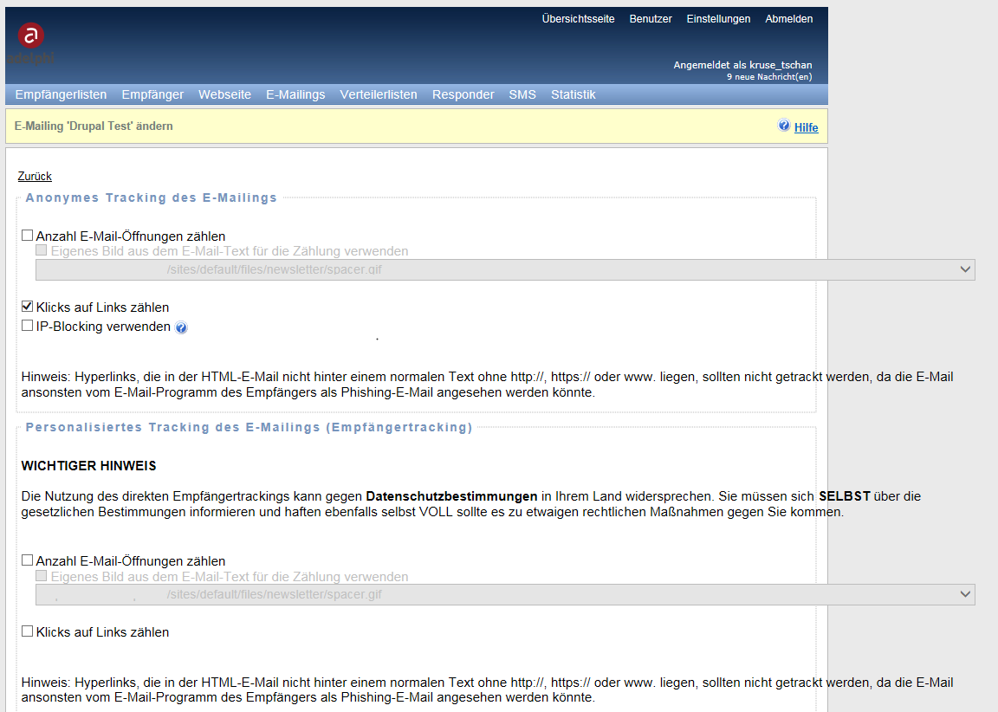Open the Empfängerlisten menu
998x712 pixels.
61,94
